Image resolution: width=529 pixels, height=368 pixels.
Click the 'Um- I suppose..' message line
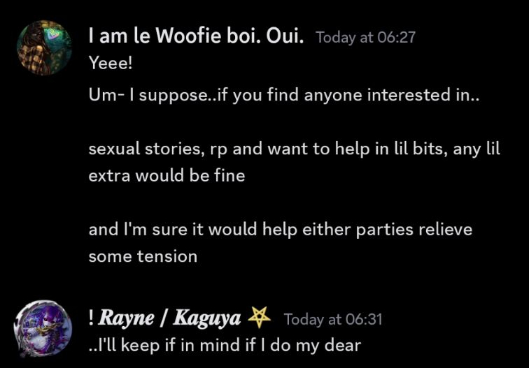(283, 95)
